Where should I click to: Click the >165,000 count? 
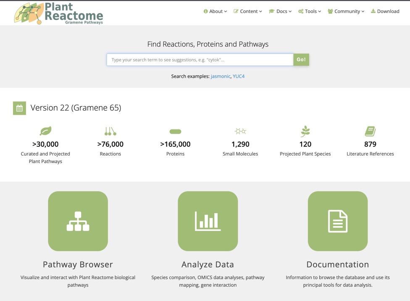175,144
